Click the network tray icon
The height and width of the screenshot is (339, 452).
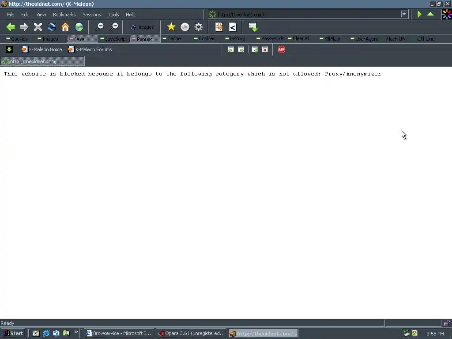coord(407,333)
